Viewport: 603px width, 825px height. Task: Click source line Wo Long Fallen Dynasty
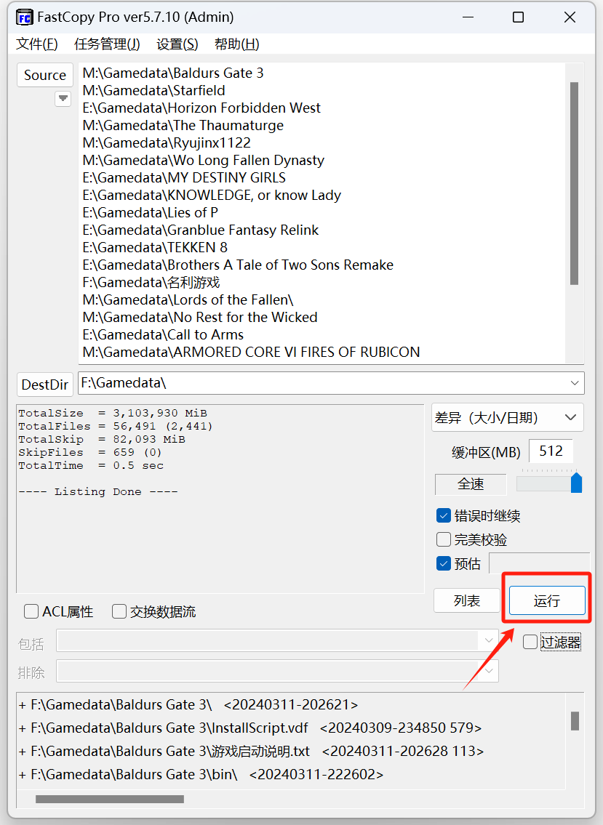click(203, 160)
